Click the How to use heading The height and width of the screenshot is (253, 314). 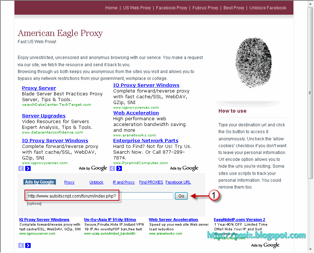(232, 111)
